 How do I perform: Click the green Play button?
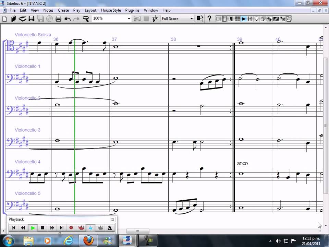tap(33, 228)
